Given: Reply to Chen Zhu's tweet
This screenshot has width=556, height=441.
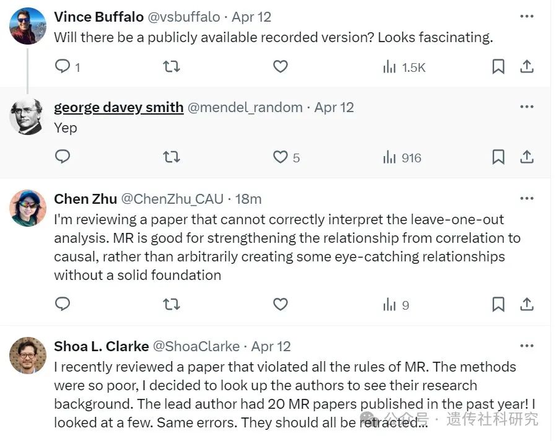Looking at the screenshot, I should point(63,304).
